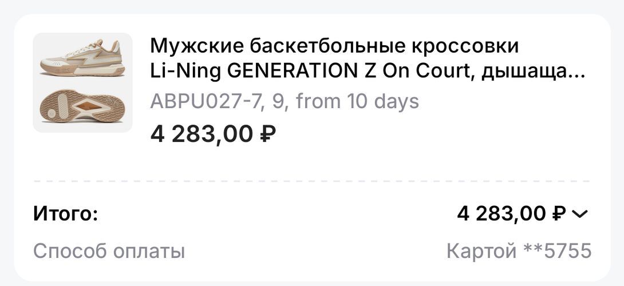Open the 'Картой **5755' payment method
This screenshot has height=286, width=624.
(x=519, y=251)
